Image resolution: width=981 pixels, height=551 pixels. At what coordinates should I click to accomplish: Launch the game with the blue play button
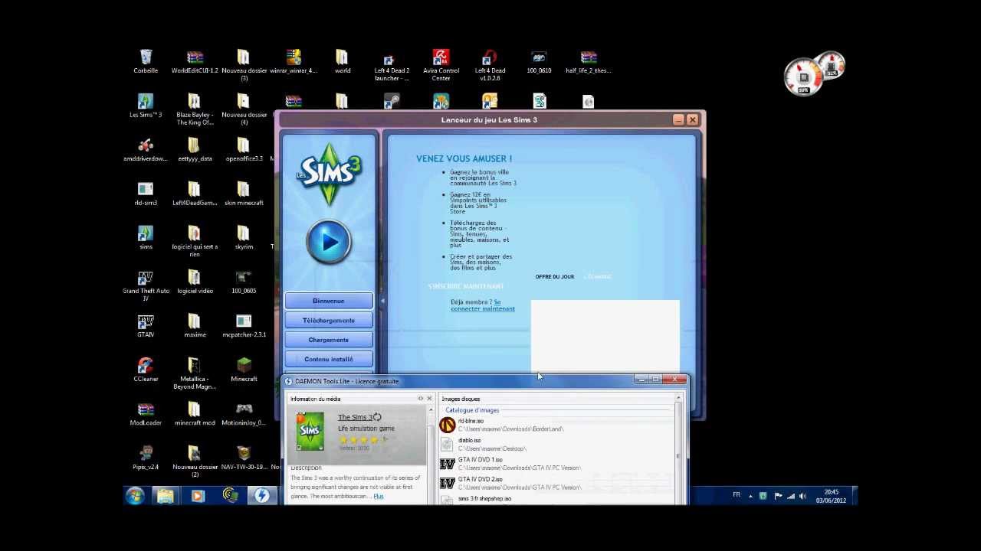329,242
